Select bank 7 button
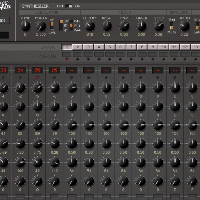Screen dimensions: 200x200 pyautogui.click(x=131, y=47)
